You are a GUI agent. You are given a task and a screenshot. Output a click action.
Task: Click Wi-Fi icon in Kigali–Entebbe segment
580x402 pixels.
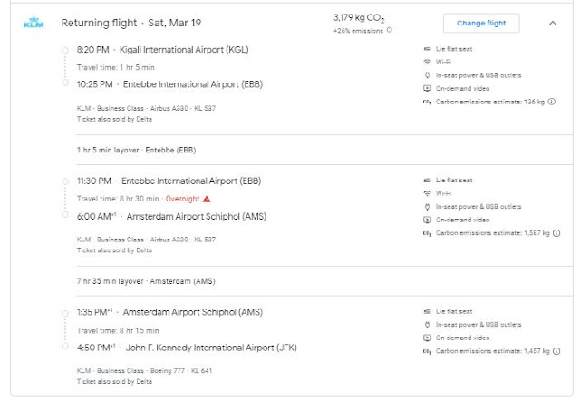[427, 62]
